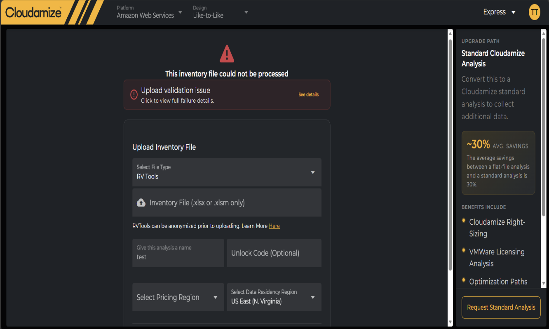
Task: Click 'This inventory file could not be processed' message
Action: pyautogui.click(x=227, y=74)
